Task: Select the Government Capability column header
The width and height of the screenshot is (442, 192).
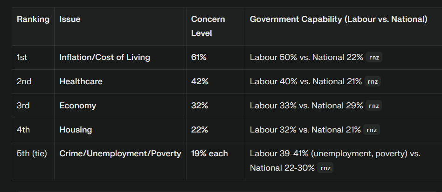Action: [338, 20]
